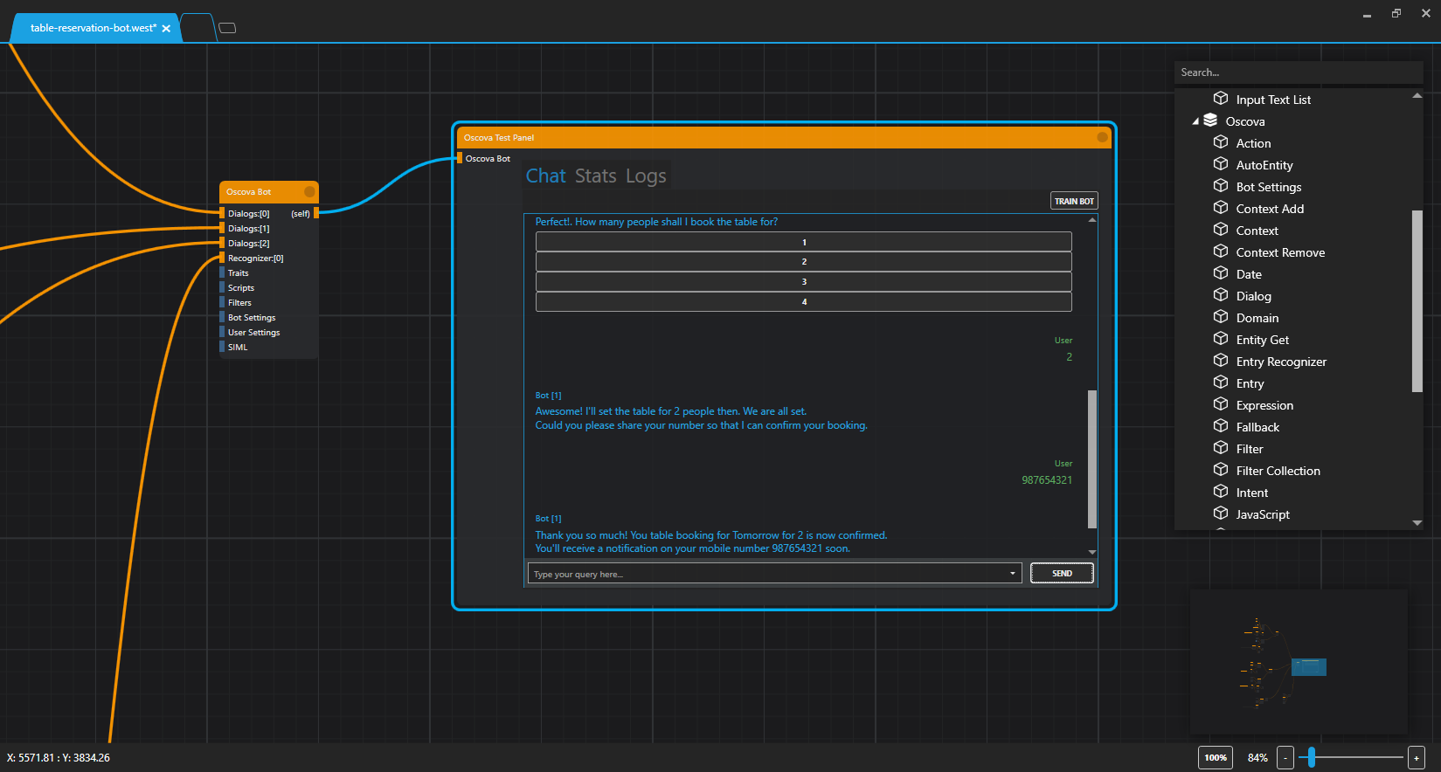Click the Context cube icon

(x=1221, y=229)
